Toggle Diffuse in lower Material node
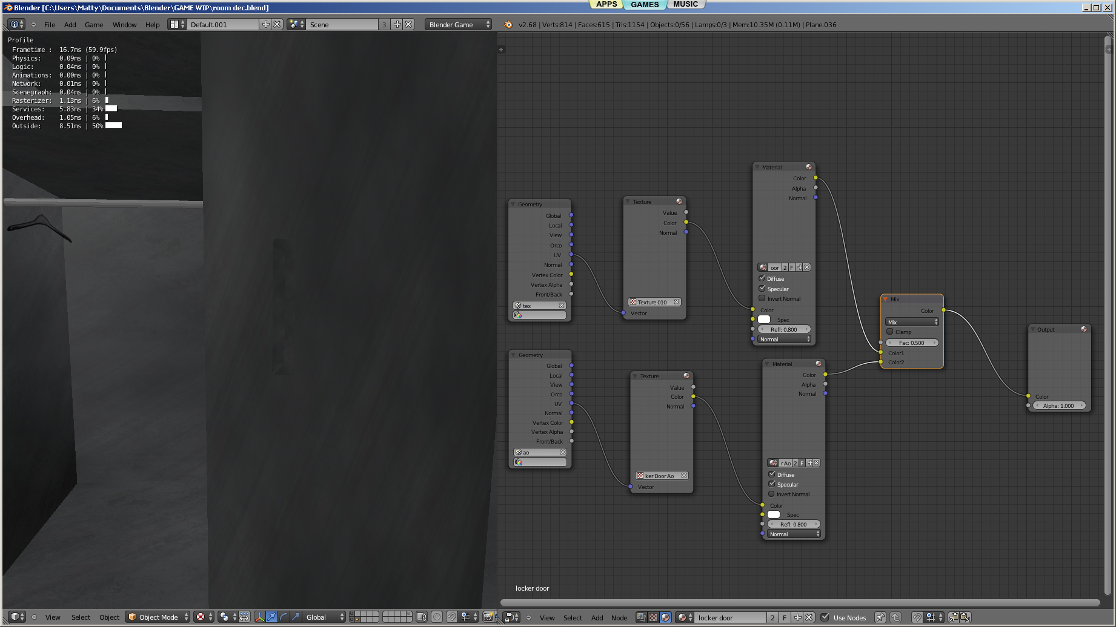This screenshot has height=627, width=1116. (x=772, y=474)
